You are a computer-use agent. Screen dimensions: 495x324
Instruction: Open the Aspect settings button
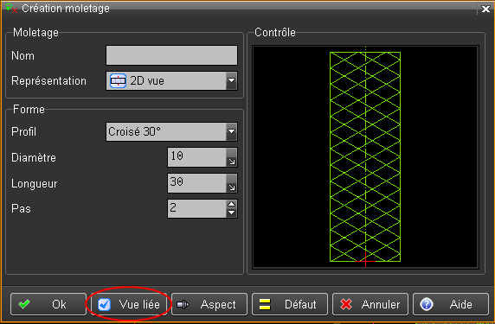coord(209,304)
